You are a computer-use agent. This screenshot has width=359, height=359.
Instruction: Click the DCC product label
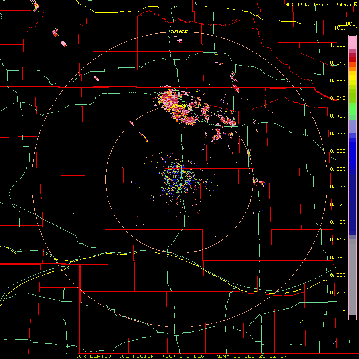(350, 24)
